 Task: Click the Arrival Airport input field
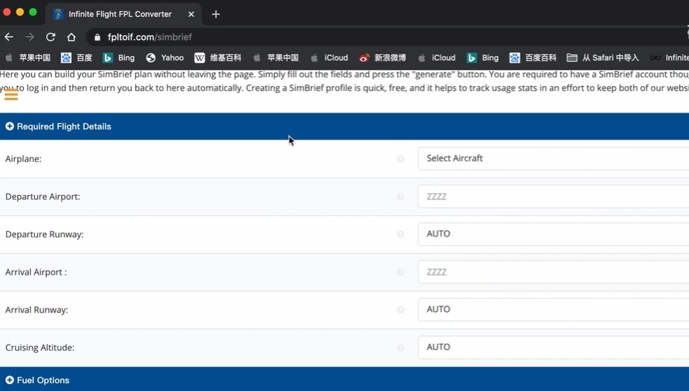(x=552, y=272)
